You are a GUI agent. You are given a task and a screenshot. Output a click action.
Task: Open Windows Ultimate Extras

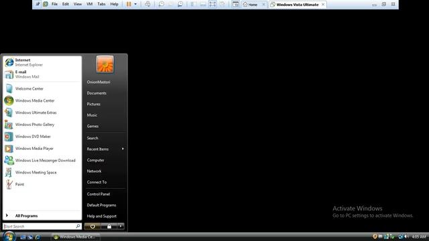42,112
